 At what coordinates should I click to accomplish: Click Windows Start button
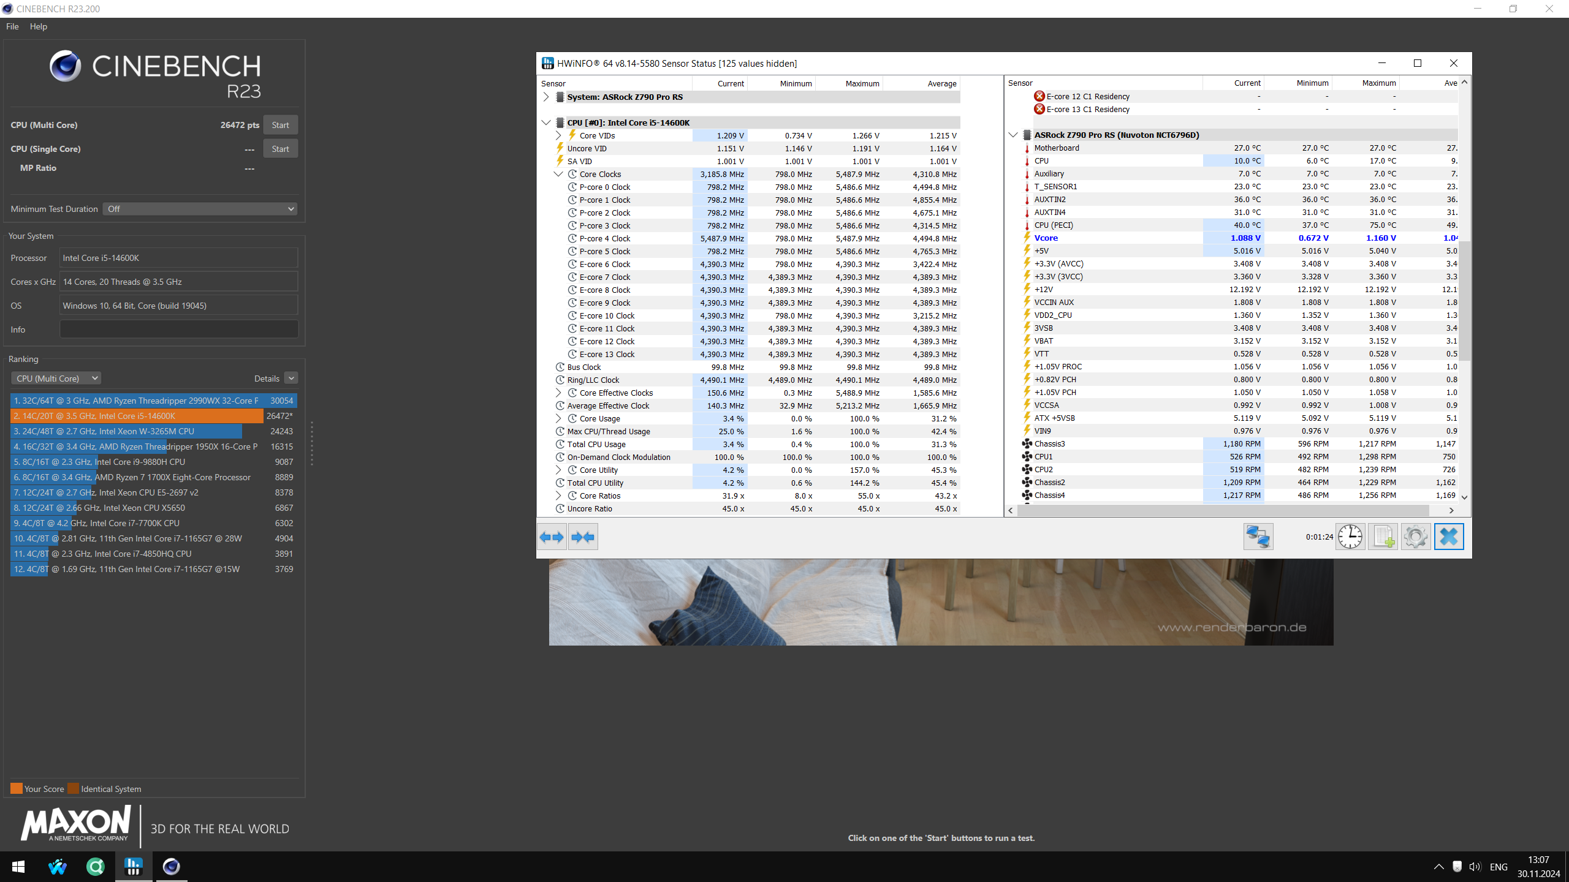pyautogui.click(x=18, y=866)
